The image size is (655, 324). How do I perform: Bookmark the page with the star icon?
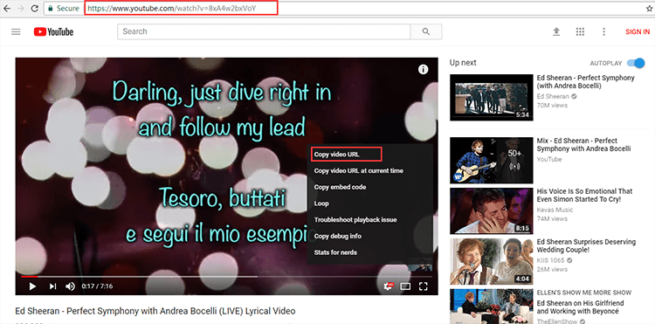650,8
